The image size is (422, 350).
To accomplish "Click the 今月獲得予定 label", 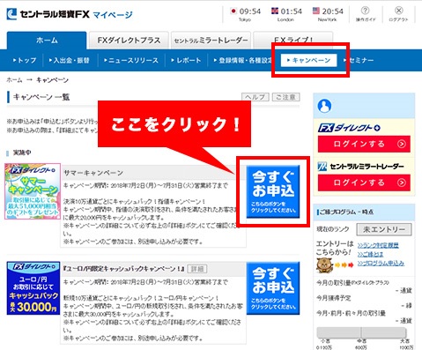I will (334, 298).
